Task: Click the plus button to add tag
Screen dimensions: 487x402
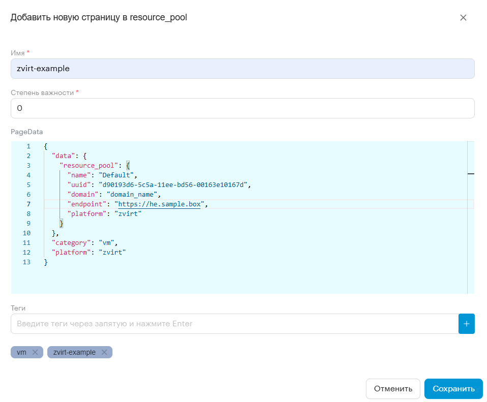Action: tap(466, 324)
